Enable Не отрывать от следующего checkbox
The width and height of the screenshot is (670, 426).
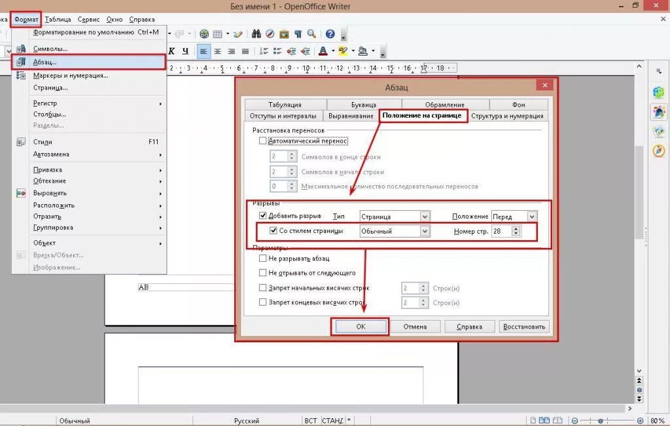263,273
